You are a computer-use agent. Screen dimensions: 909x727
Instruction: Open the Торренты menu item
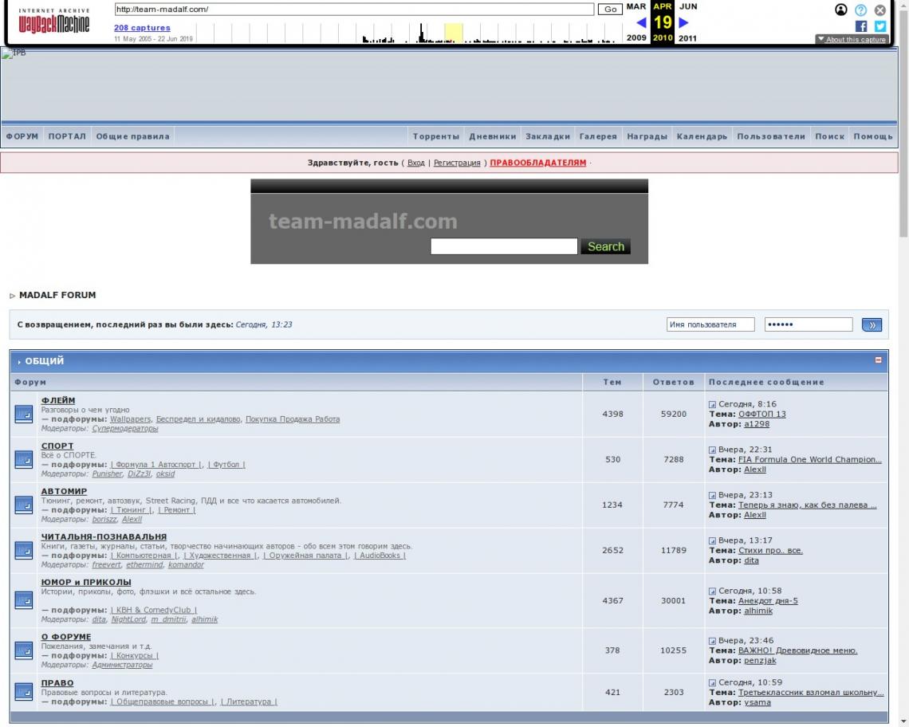(x=436, y=136)
